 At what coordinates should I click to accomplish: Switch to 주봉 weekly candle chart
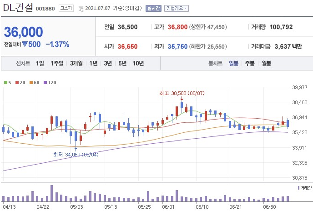coord(250,63)
